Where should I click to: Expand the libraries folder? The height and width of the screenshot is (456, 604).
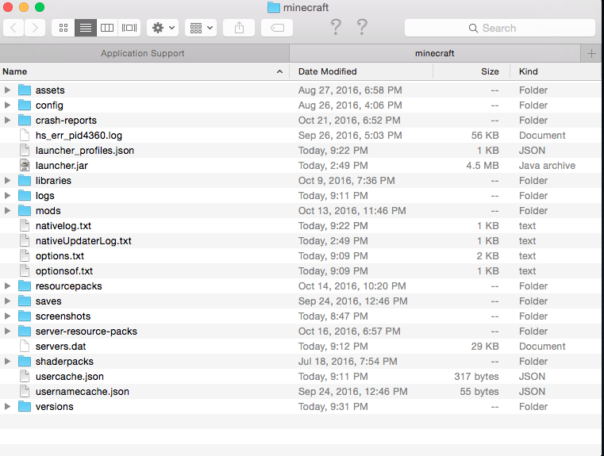[x=7, y=181]
